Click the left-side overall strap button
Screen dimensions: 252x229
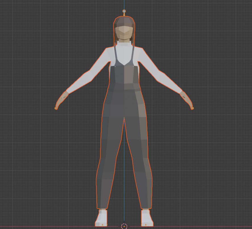tap(115, 66)
